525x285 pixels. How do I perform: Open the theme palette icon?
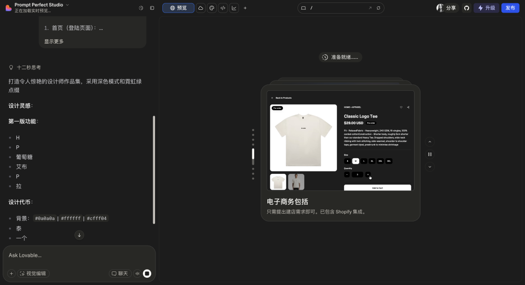[x=211, y=8]
